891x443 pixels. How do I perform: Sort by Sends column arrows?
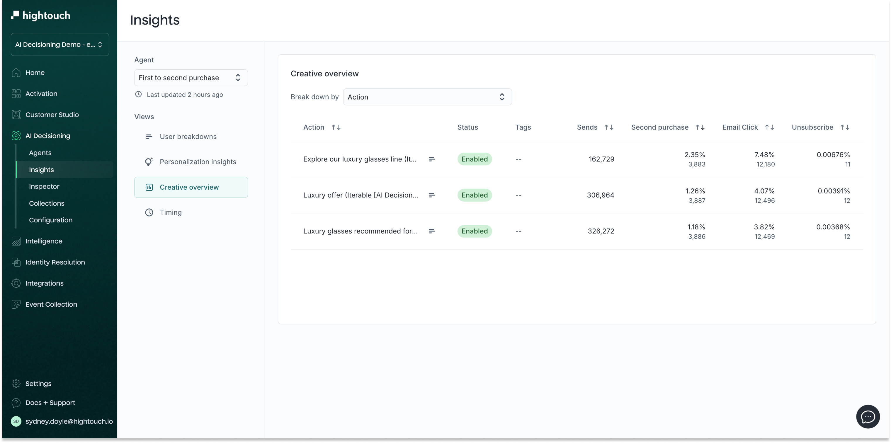click(x=609, y=127)
